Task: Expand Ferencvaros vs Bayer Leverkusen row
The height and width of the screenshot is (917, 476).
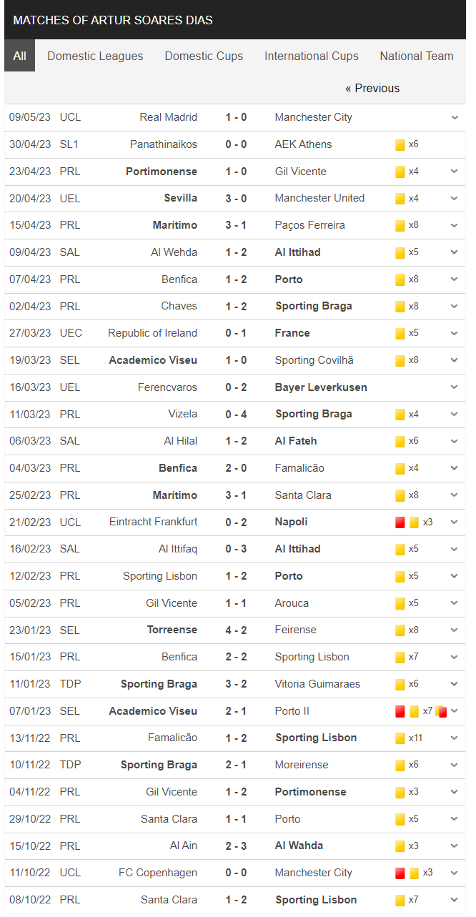Action: (455, 387)
